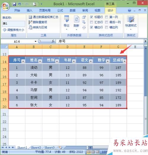148x155 pixels.
Task: Enable the 镶边列 banded columns checkbox
Action: pos(107,27)
